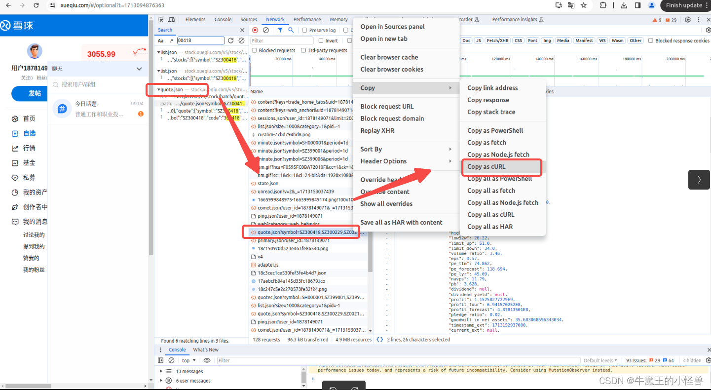The height and width of the screenshot is (390, 711).
Task: Open the translate page icon
Action: (x=571, y=5)
